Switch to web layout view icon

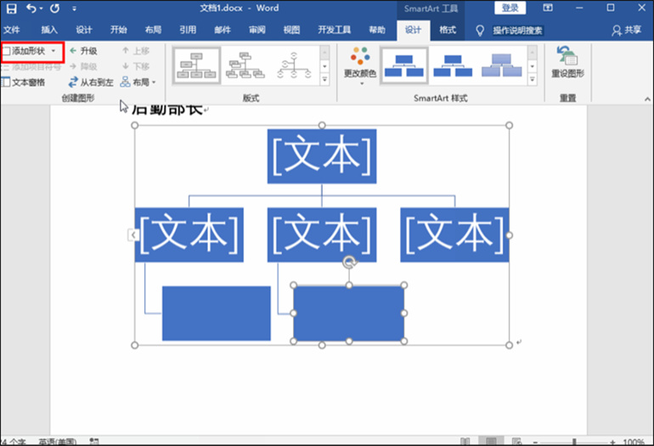pyautogui.click(x=516, y=441)
